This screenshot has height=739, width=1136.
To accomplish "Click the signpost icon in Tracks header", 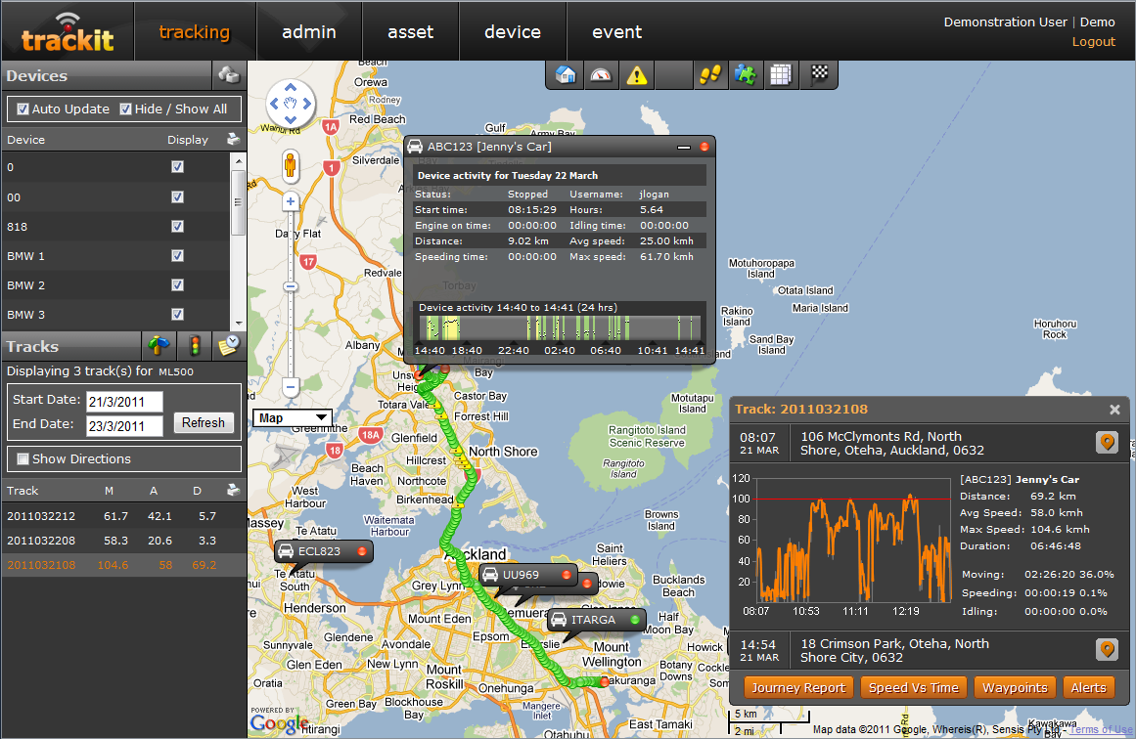I will 158,346.
